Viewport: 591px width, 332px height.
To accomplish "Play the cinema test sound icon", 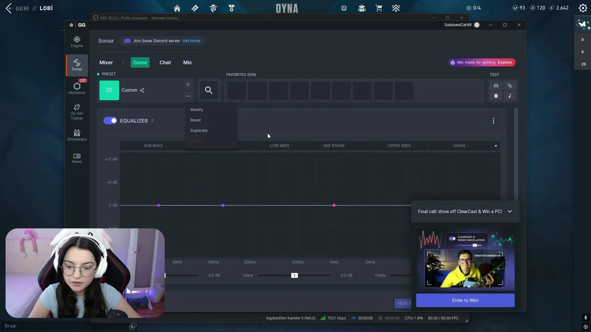I will point(496,96).
